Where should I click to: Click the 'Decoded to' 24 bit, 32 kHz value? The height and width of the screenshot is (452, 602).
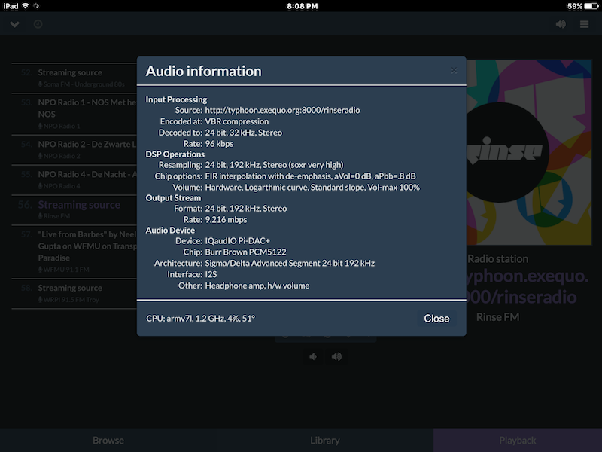[x=243, y=133]
